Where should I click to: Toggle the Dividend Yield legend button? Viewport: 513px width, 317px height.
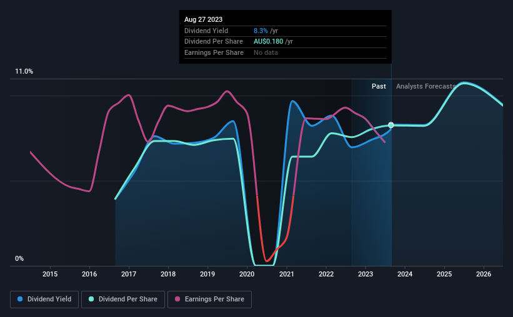[x=44, y=300]
